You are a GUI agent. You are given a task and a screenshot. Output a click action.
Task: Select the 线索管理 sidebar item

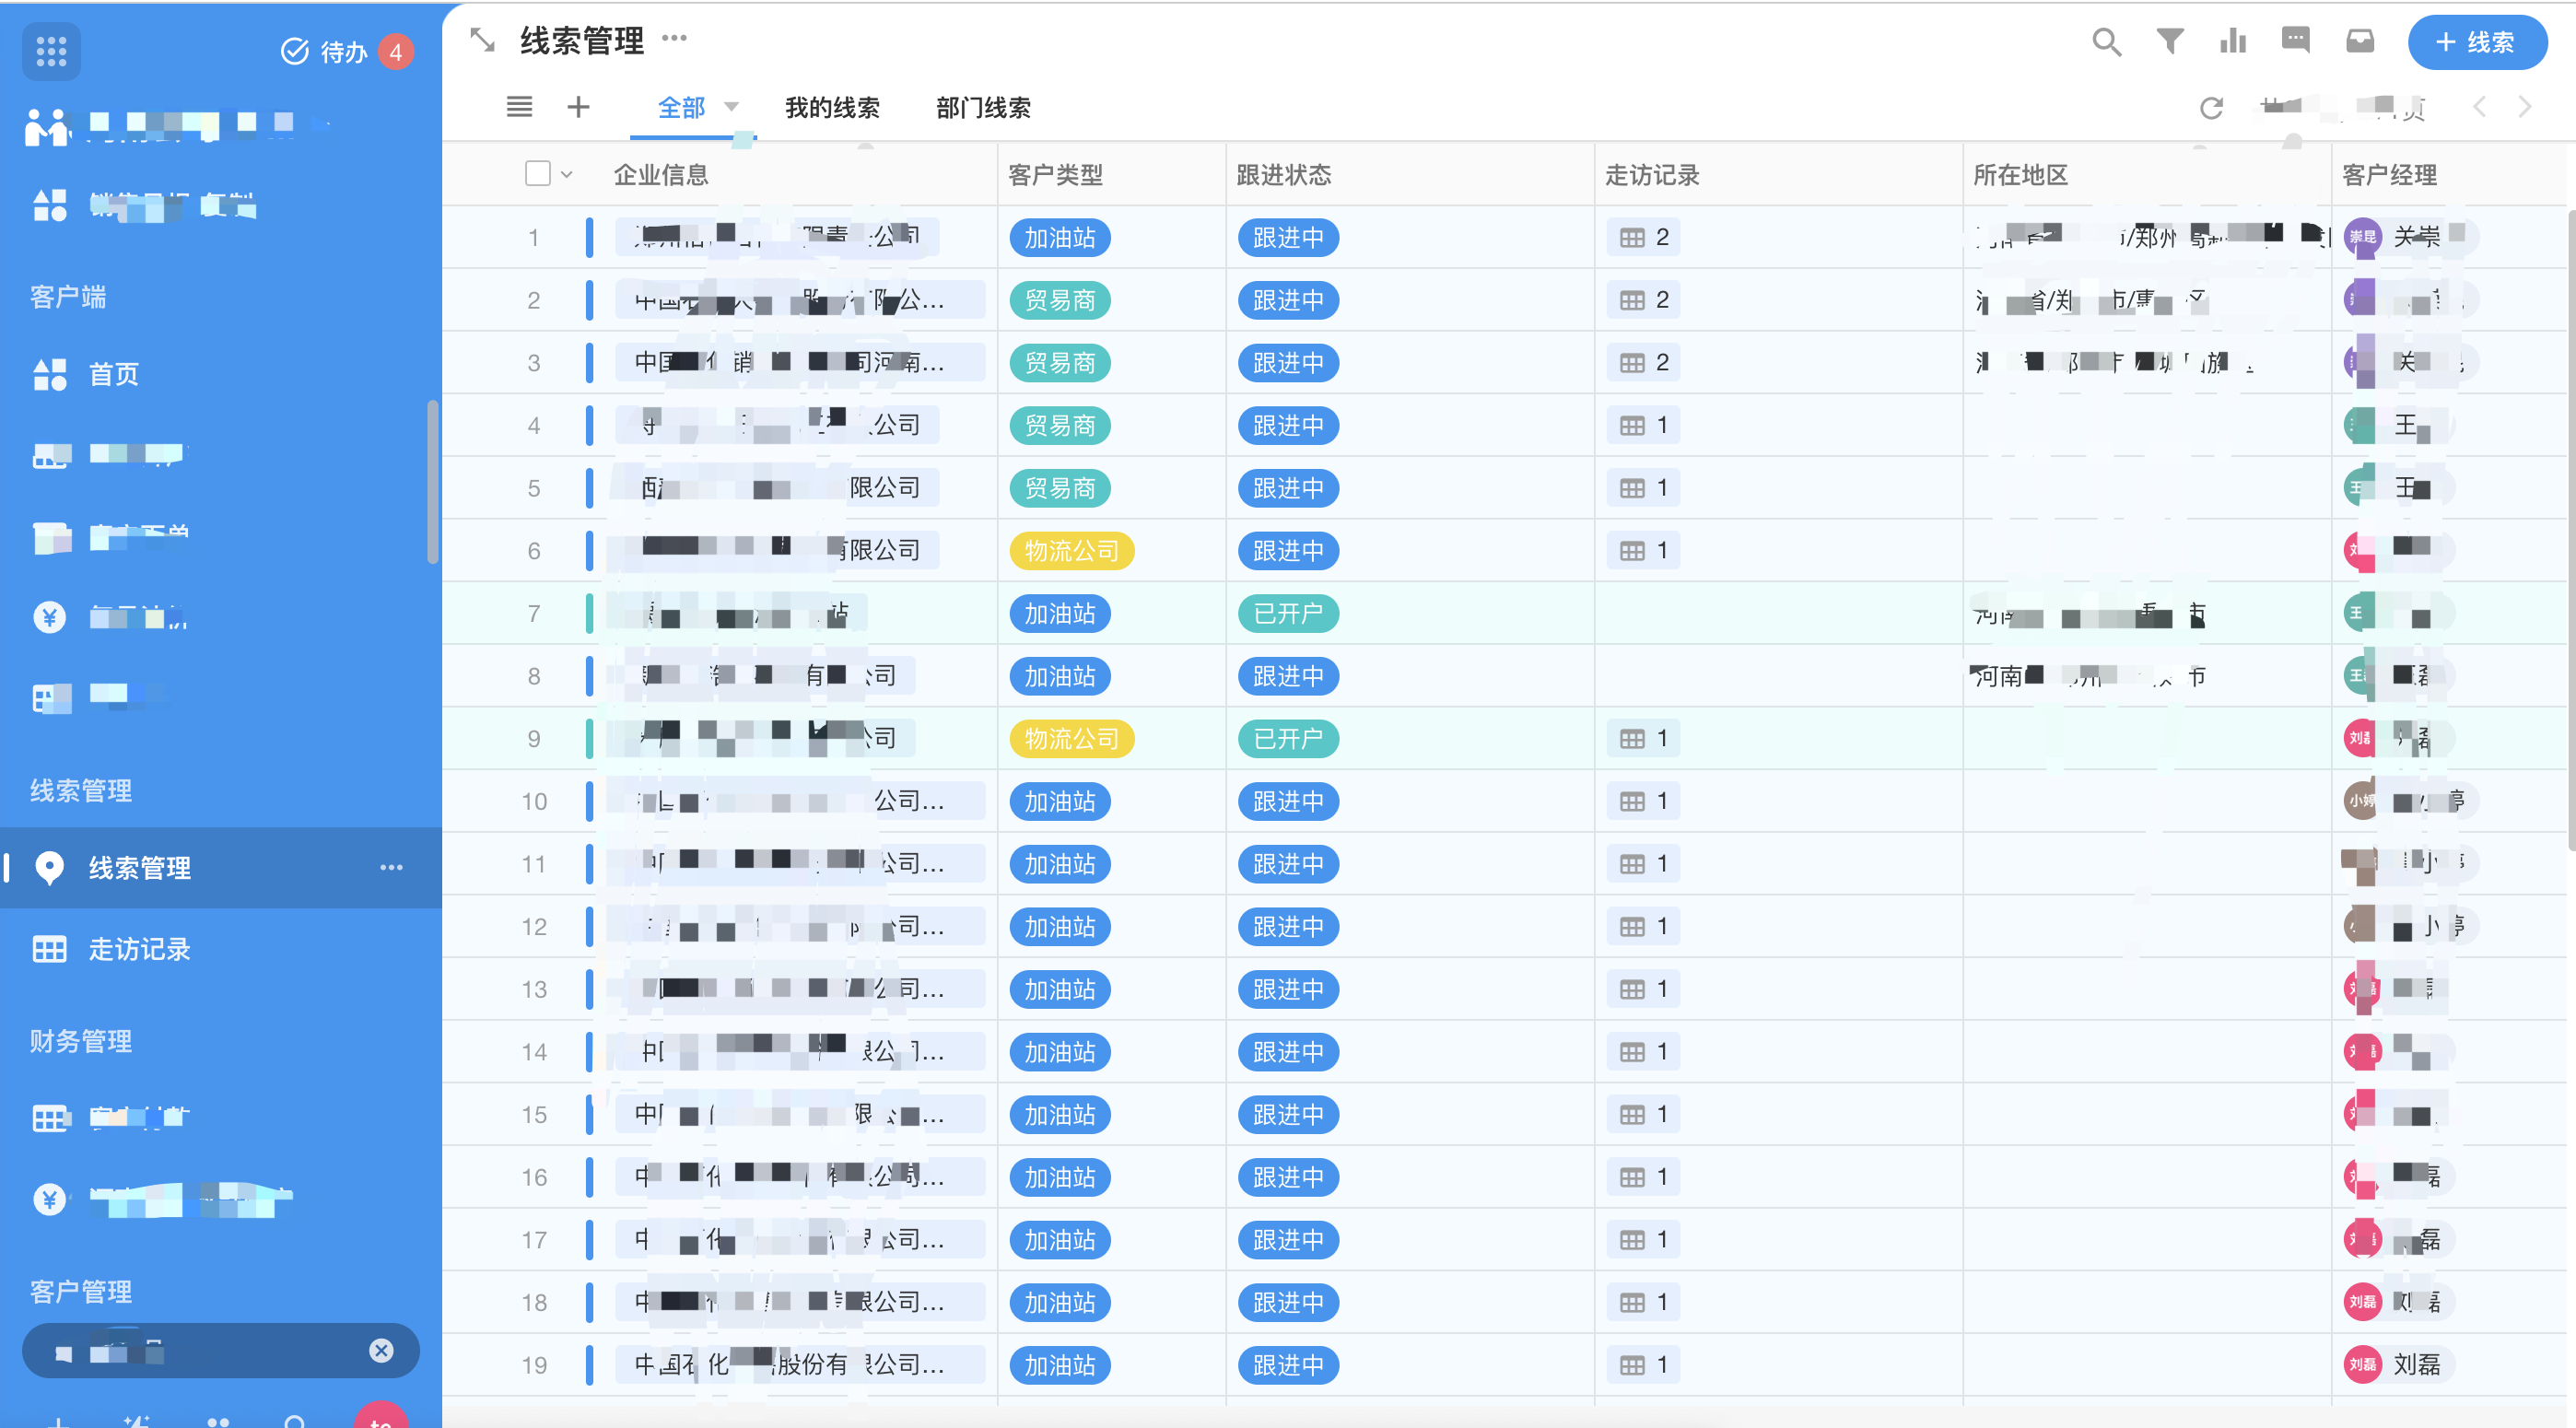pos(221,867)
